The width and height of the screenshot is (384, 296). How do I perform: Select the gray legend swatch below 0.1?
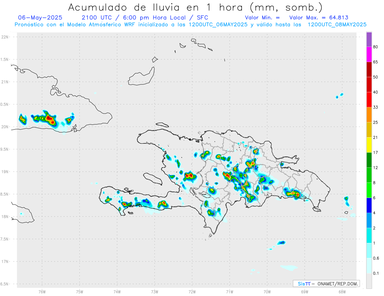click(369, 281)
